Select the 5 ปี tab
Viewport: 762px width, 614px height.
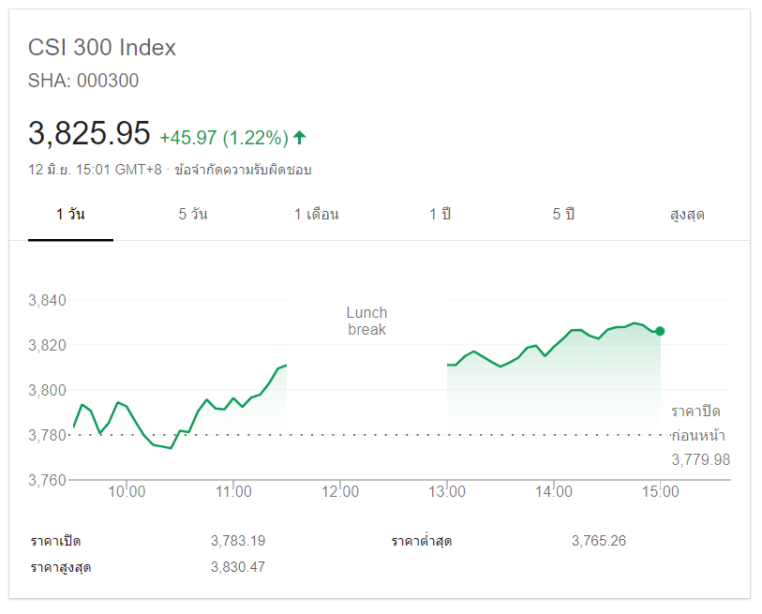tap(563, 215)
